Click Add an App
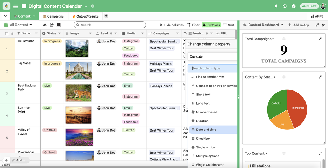 [x=299, y=25]
